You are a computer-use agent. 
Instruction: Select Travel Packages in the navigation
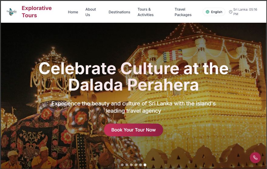(183, 12)
